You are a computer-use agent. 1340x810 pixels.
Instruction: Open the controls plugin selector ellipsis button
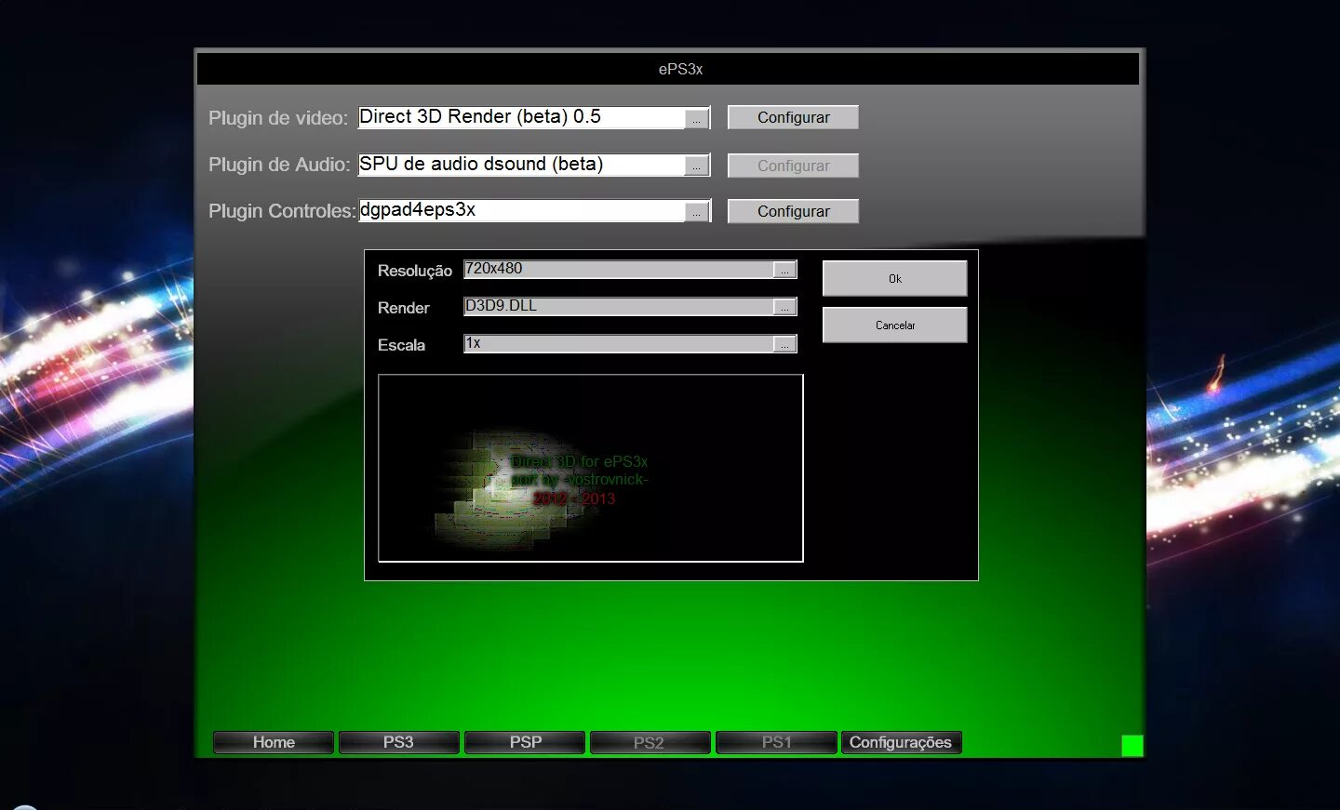click(697, 212)
